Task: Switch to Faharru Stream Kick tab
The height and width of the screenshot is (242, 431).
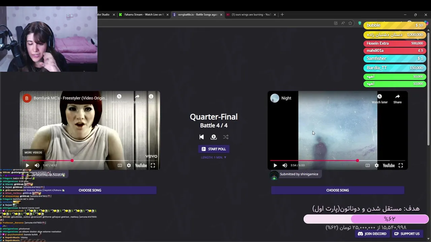Action: point(144,14)
